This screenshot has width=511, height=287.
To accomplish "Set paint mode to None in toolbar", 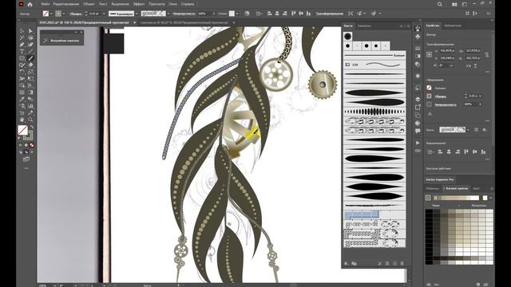I will (x=32, y=145).
